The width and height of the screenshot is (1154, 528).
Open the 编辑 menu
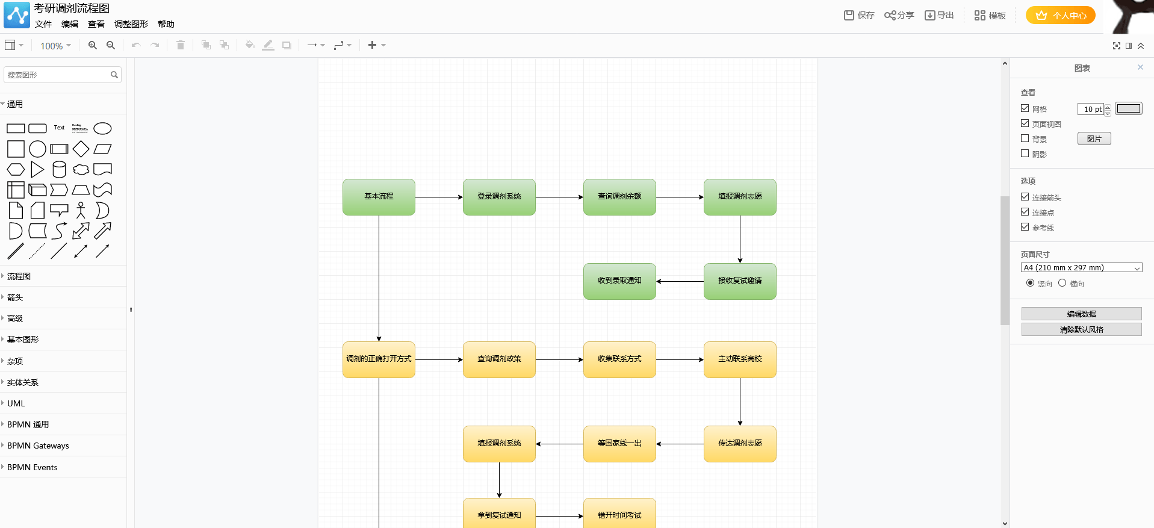click(70, 24)
